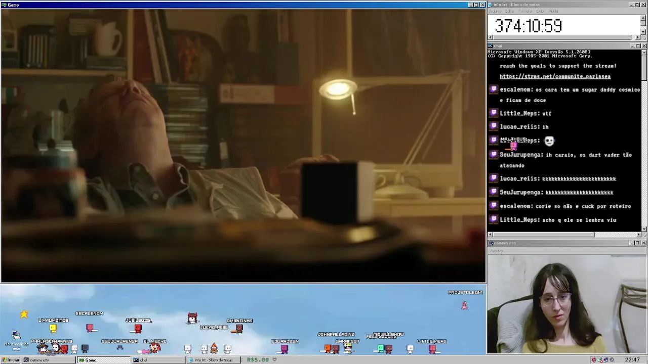Click the purple EDUARDOSN avatar sprite
Screen dimensions: 648x364
click(x=285, y=349)
